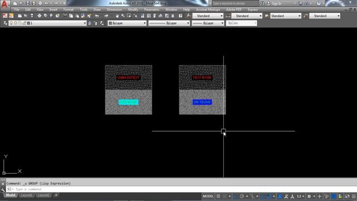Click the Table Style icon

point(267,16)
